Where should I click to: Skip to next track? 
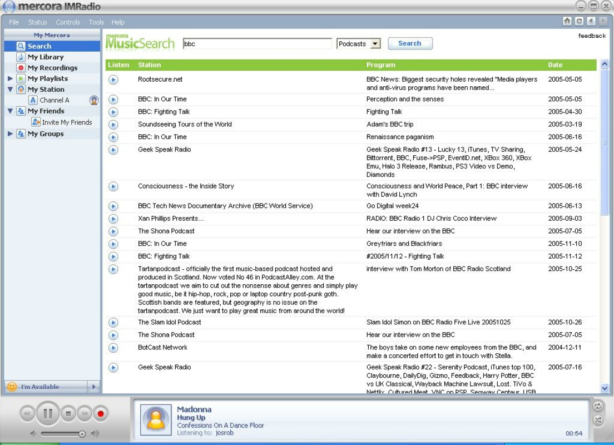pyautogui.click(x=84, y=413)
